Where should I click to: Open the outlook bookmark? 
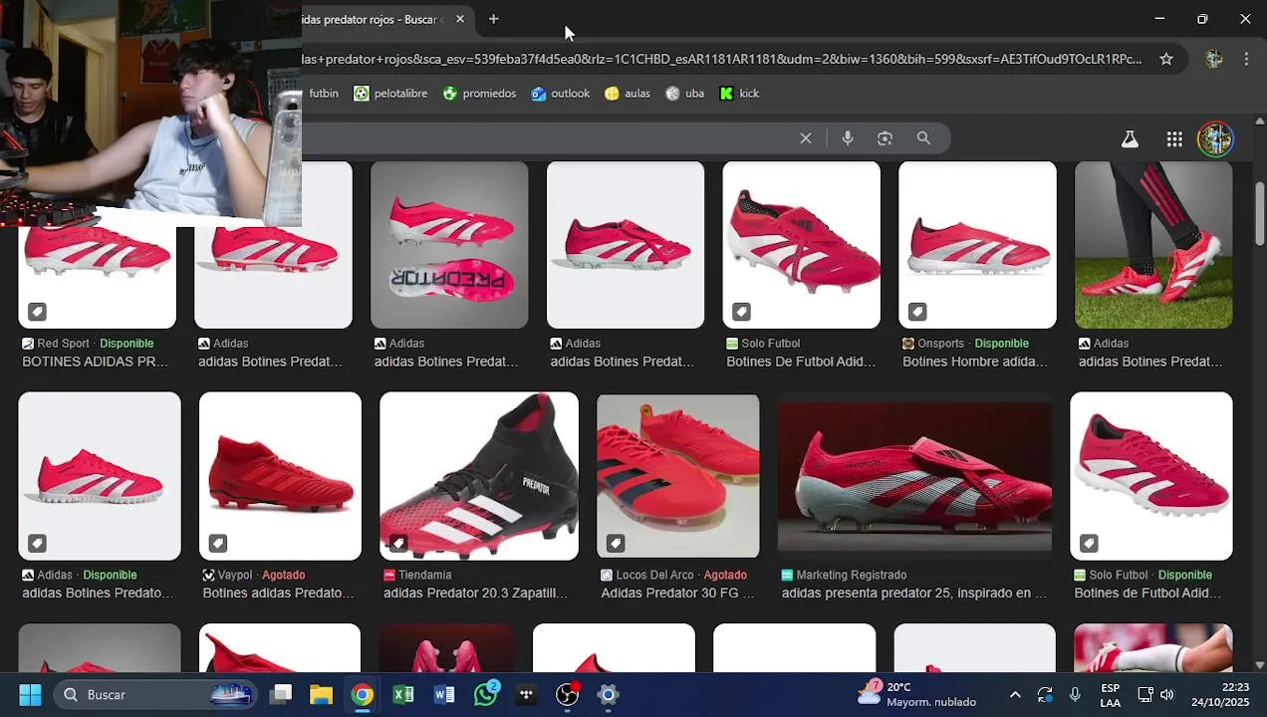[560, 94]
